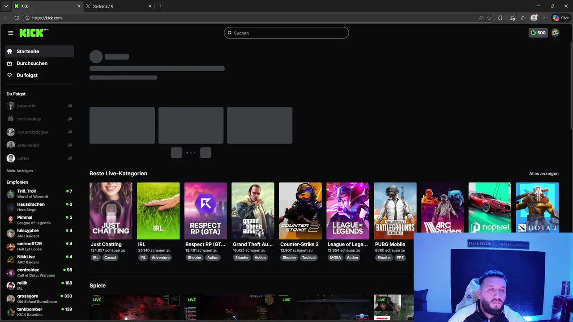The image size is (573, 322).
Task: Click MOBA tag under League of Legends
Action: (335, 258)
